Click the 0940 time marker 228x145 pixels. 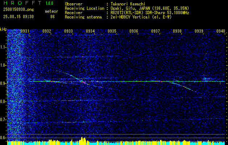point(221,31)
